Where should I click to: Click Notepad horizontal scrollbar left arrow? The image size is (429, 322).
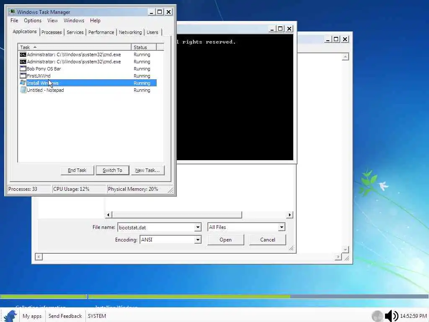click(39, 257)
